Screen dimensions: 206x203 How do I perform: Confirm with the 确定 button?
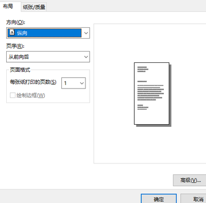pos(159,199)
